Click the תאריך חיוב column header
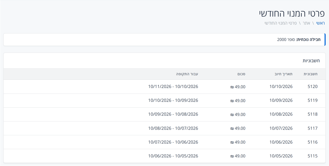Viewport: 329px width, 166px height. coord(283,74)
